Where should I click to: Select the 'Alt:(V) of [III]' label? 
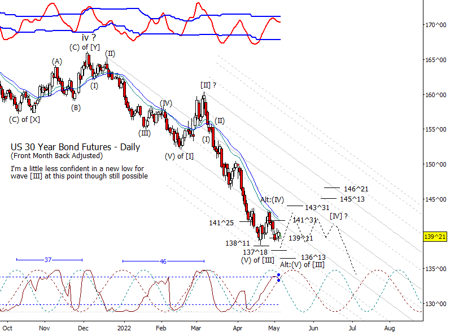pos(302,264)
